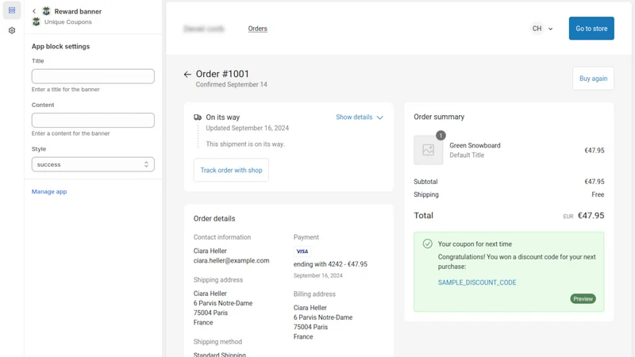This screenshot has height=357, width=635.
Task: Open the CH account dropdown
Action: (542, 29)
